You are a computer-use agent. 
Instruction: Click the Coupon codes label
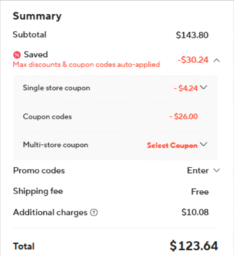click(x=47, y=117)
